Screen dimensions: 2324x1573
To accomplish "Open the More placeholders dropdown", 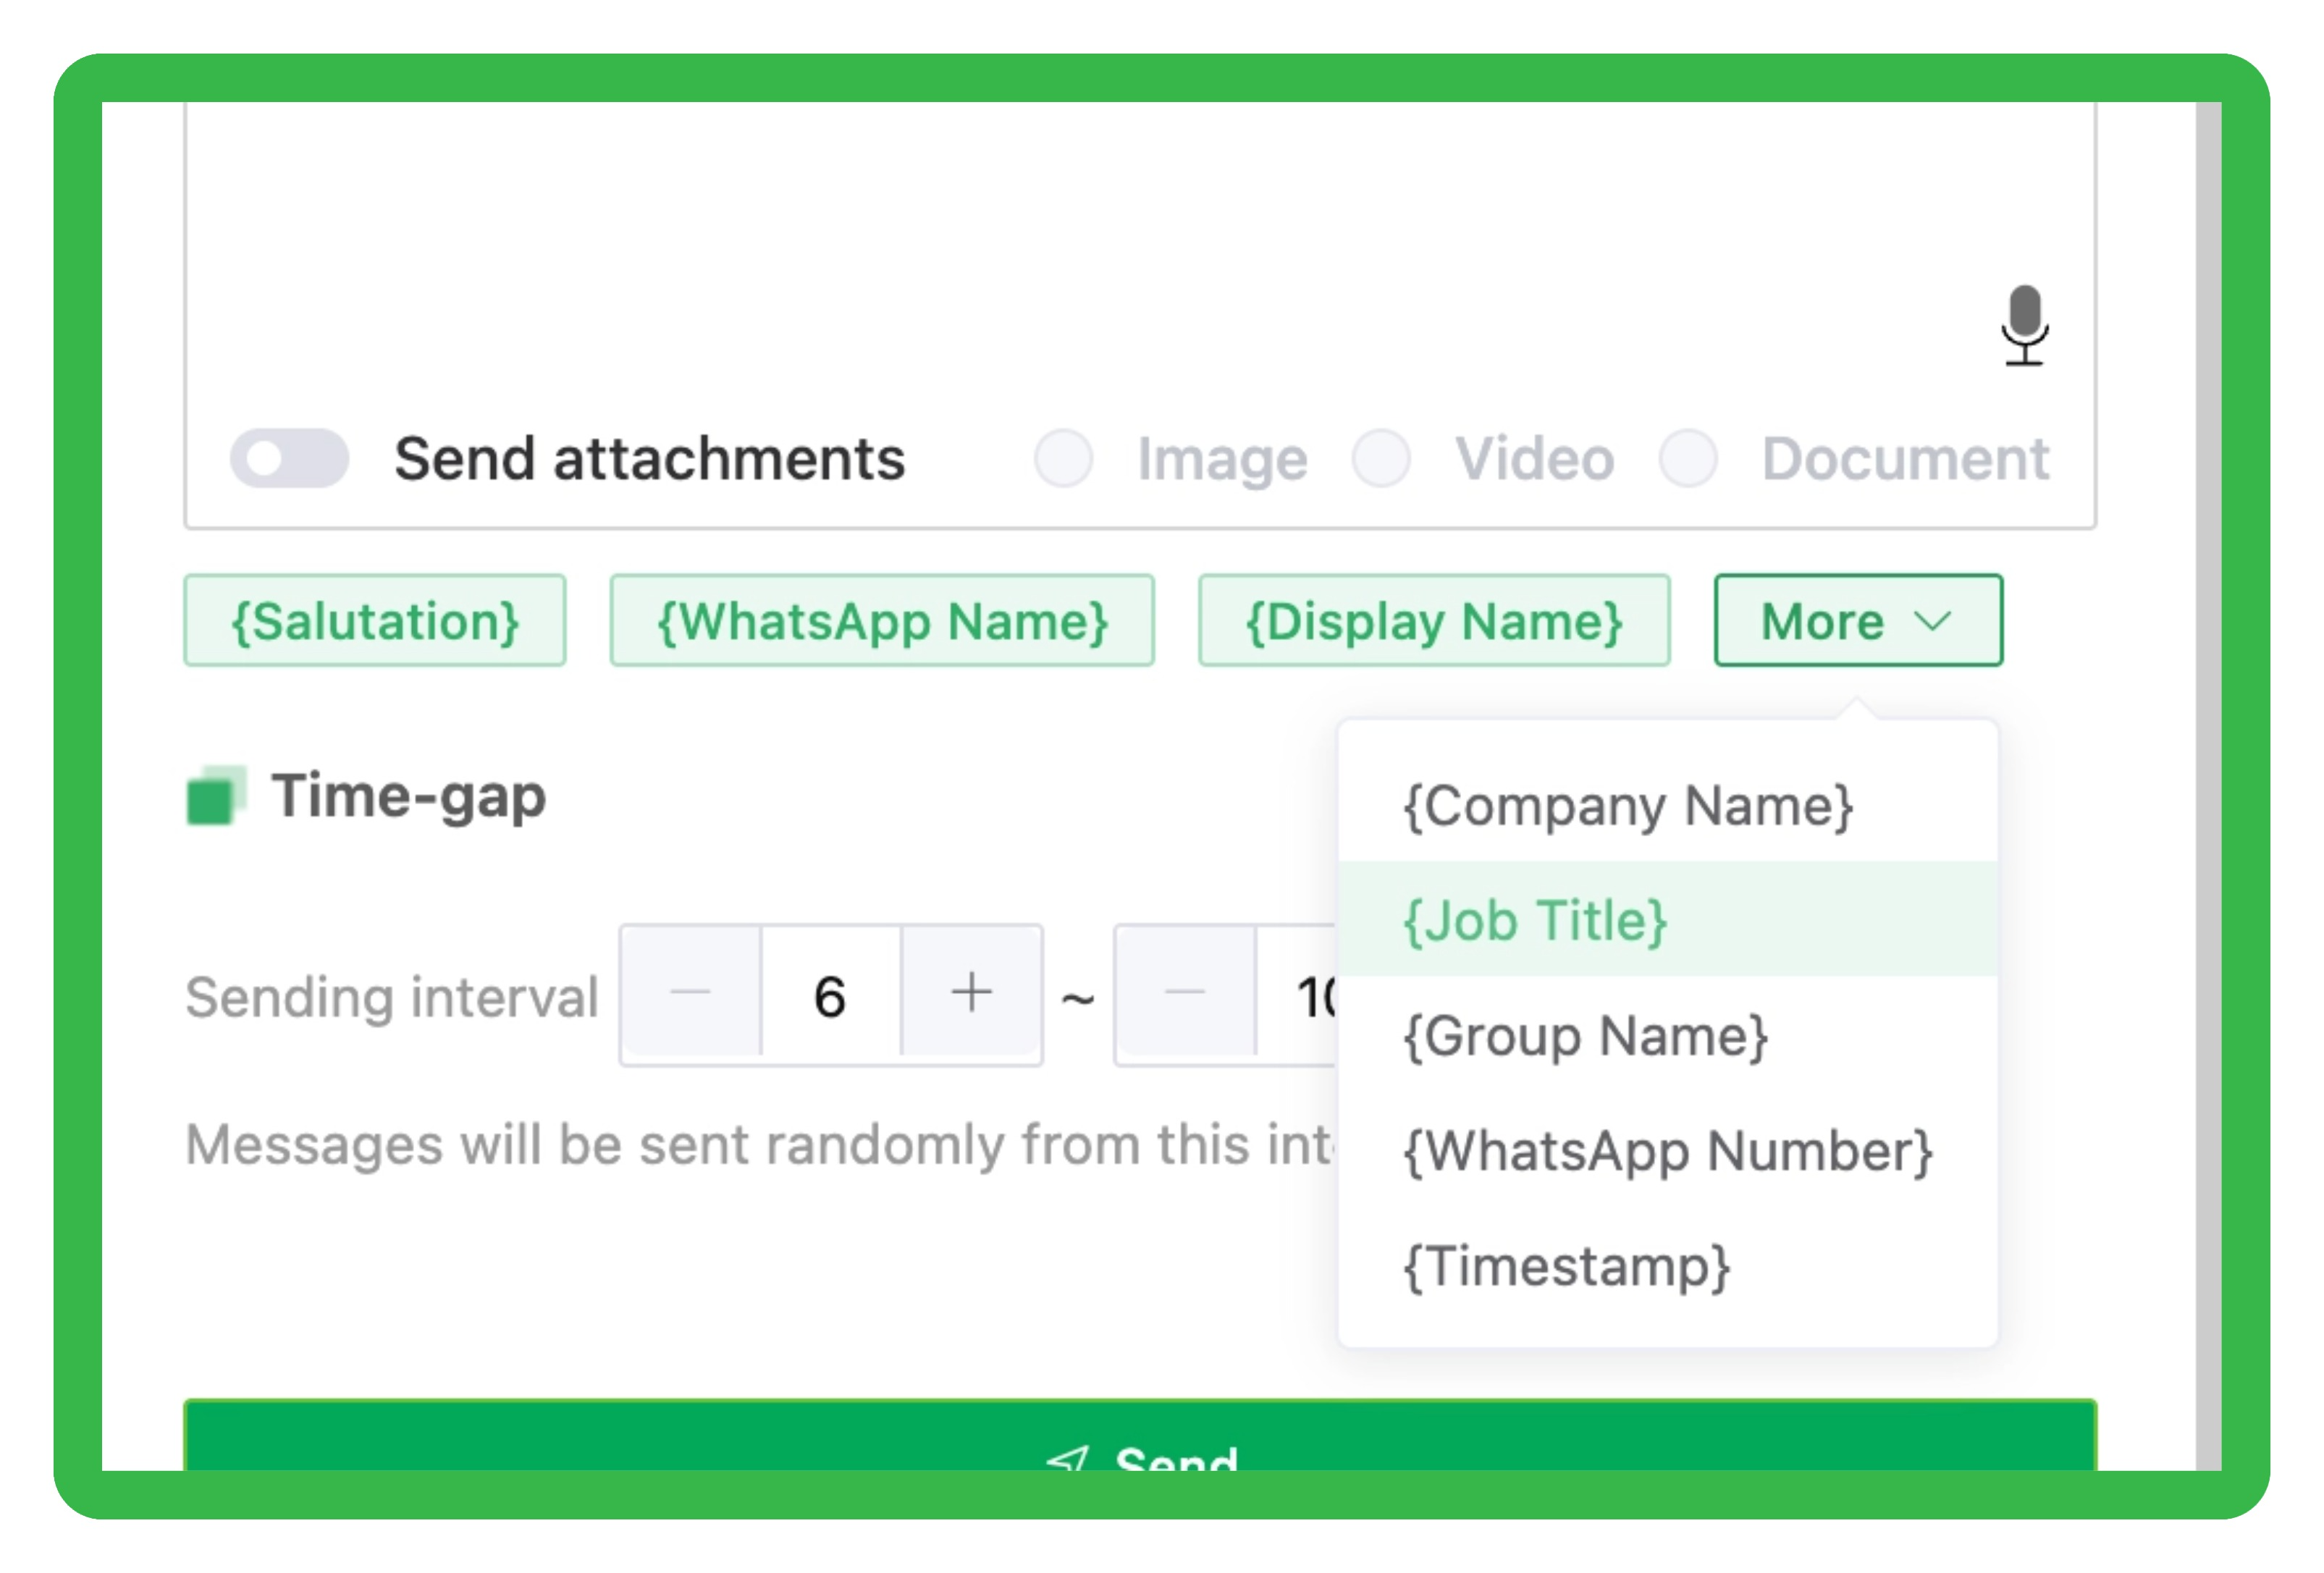I will click(x=1856, y=620).
